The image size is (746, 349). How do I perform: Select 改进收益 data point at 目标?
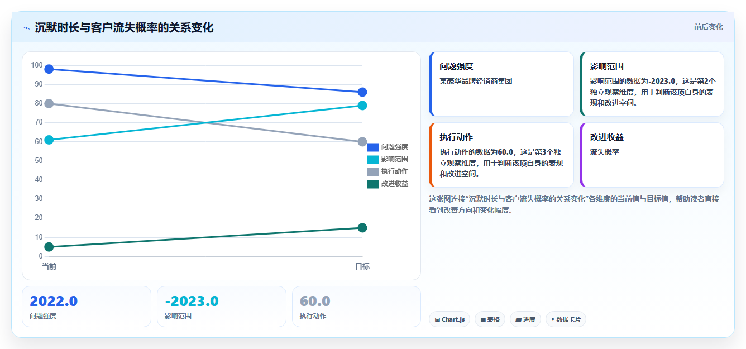(362, 228)
